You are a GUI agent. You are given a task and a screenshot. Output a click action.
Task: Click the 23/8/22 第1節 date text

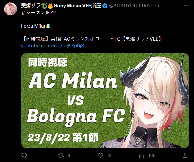click(x=63, y=138)
